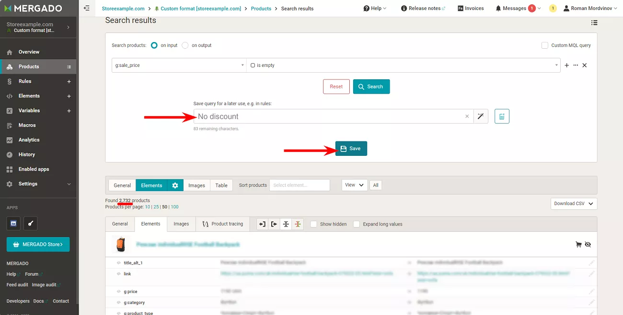
Task: Show 100 products per page
Action: pos(174,207)
